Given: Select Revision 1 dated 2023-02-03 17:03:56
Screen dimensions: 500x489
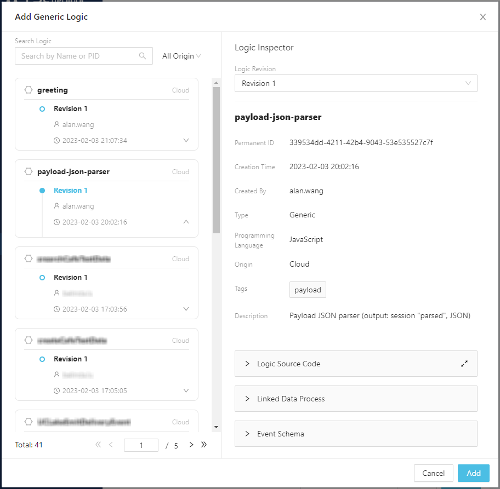Looking at the screenshot, I should (42, 278).
